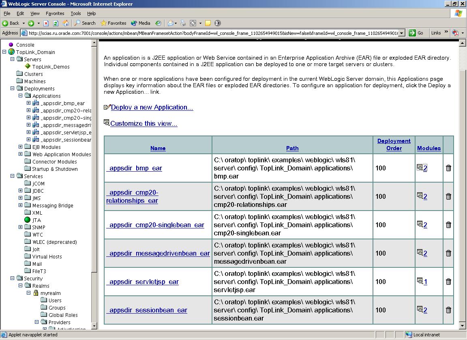This screenshot has width=467, height=340.
Task: Click the myrealm padlock icon
Action: [x=36, y=293]
